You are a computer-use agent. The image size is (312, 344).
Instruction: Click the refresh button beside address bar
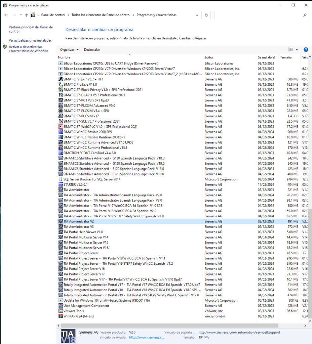pyautogui.click(x=206, y=15)
